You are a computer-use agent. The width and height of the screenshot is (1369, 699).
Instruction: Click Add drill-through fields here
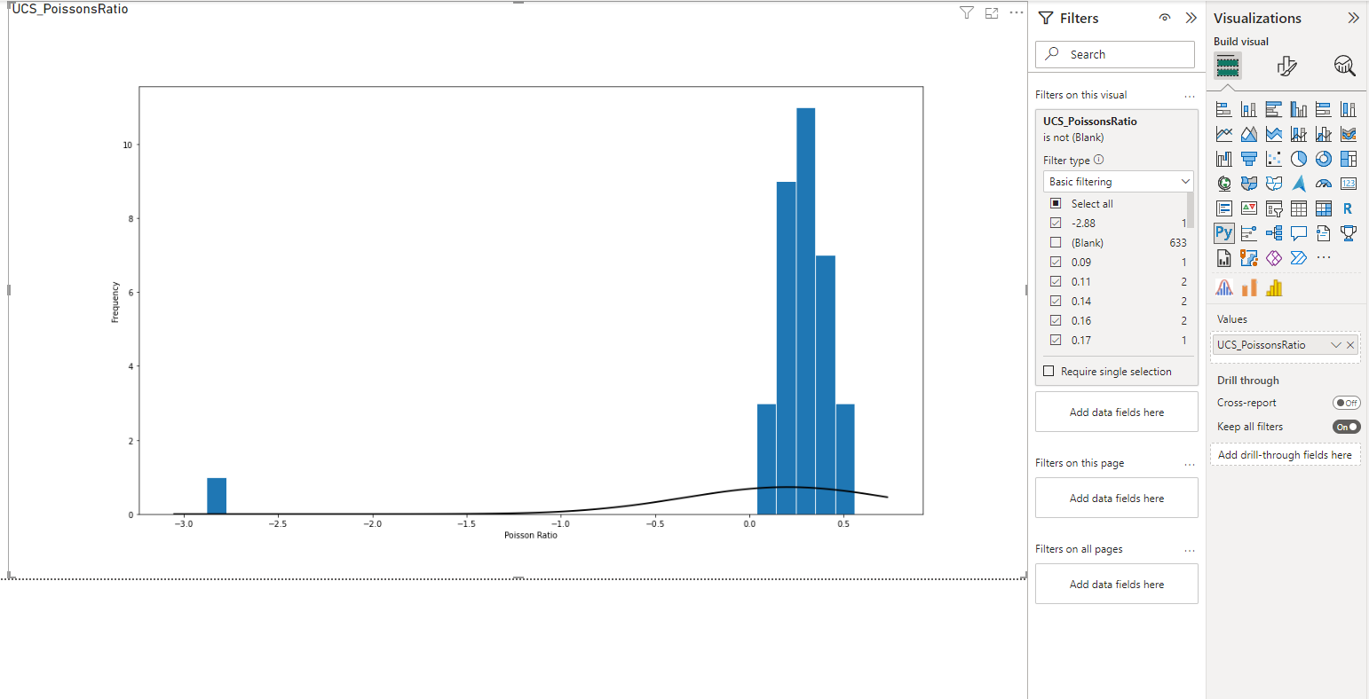click(1285, 455)
